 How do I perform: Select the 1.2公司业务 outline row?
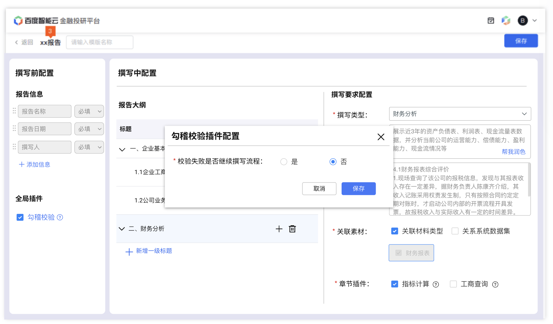(150, 200)
